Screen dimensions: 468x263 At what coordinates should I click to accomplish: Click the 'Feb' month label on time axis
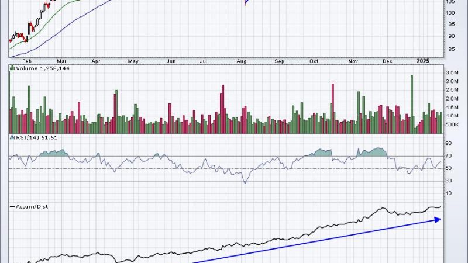[27, 61]
